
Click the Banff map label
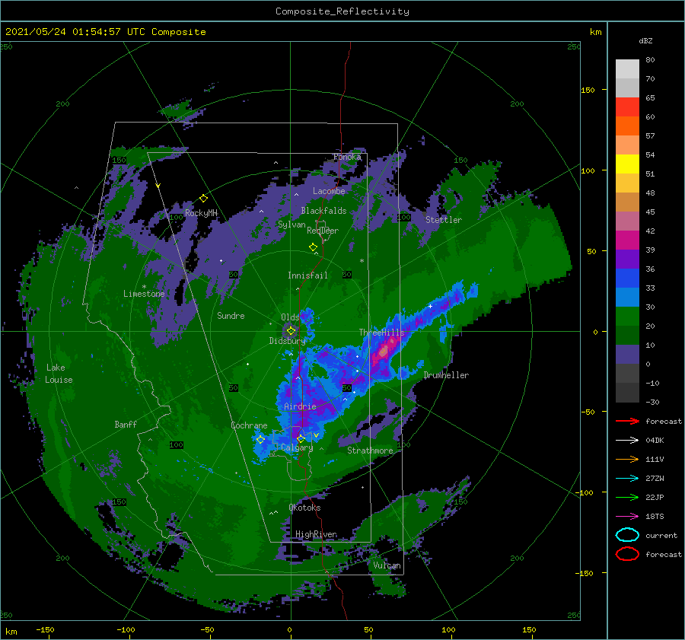coord(126,425)
